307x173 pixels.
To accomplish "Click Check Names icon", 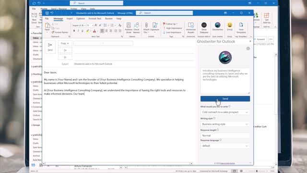I will click(136, 28).
